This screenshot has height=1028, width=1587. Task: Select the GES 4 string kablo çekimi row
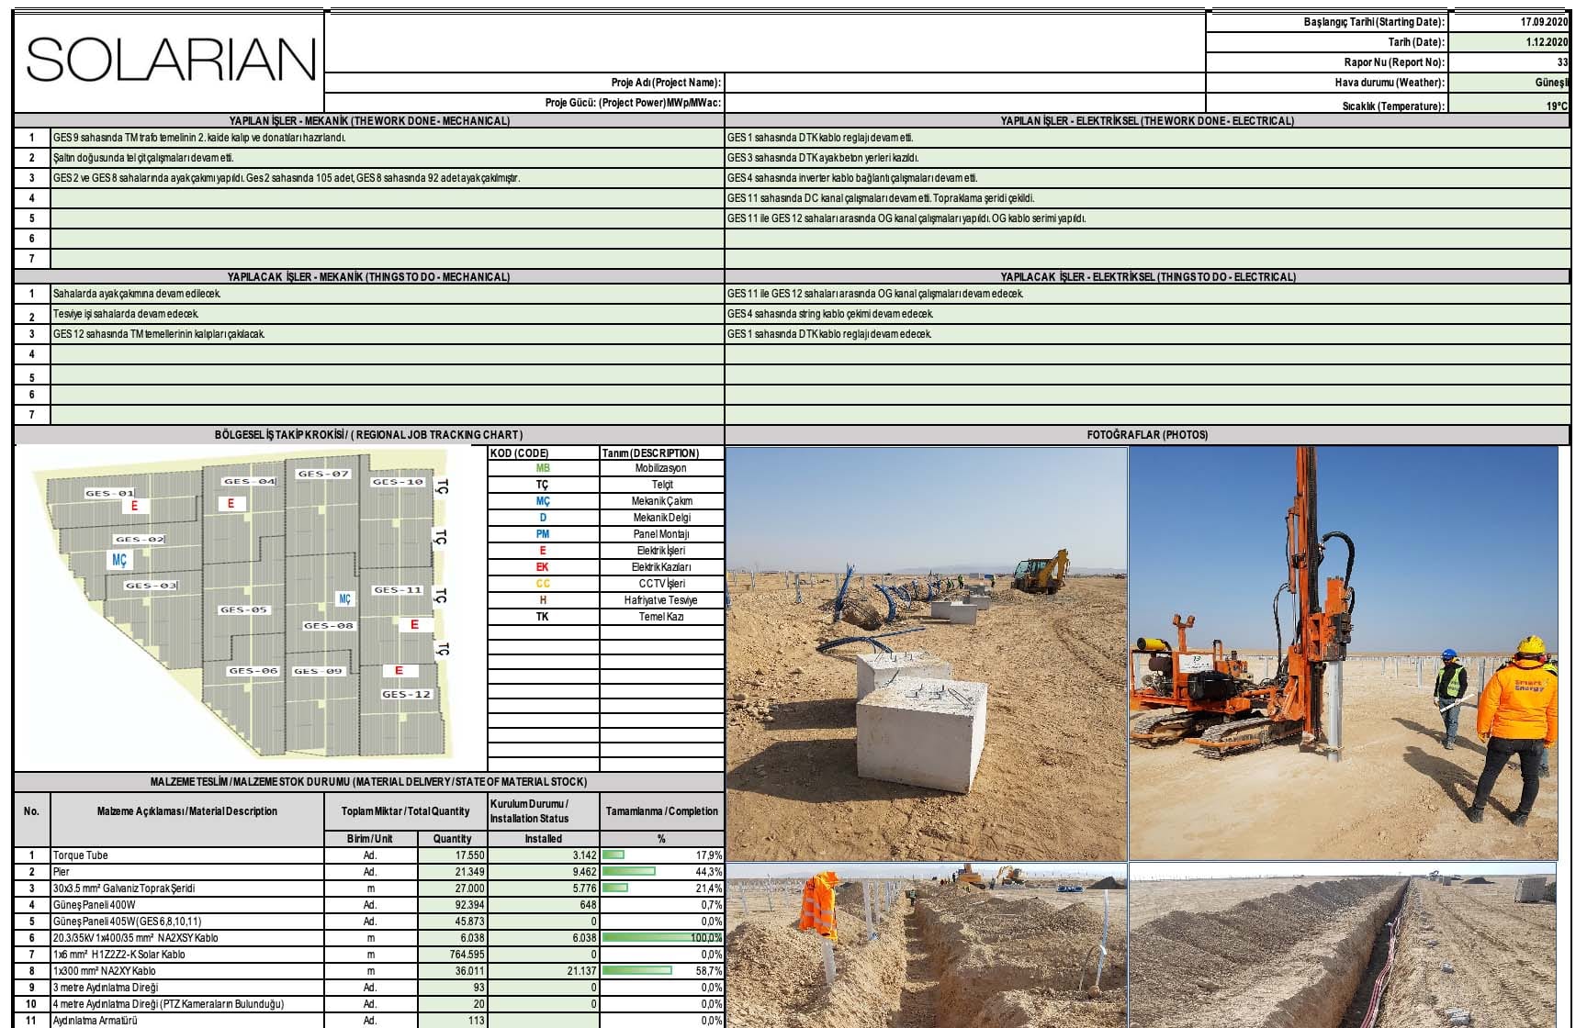(1147, 314)
